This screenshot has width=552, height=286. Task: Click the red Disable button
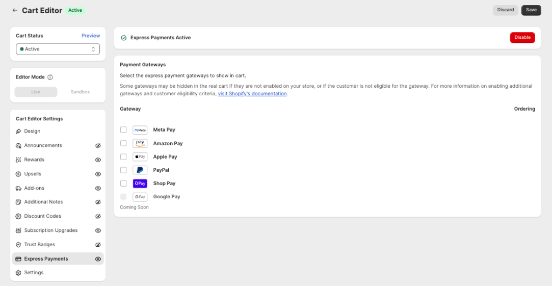522,38
